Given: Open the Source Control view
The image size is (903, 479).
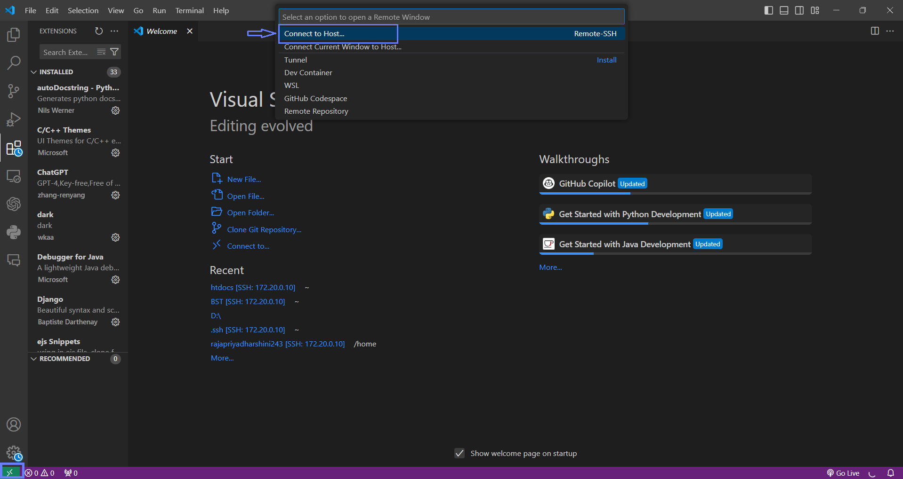Looking at the screenshot, I should tap(14, 91).
